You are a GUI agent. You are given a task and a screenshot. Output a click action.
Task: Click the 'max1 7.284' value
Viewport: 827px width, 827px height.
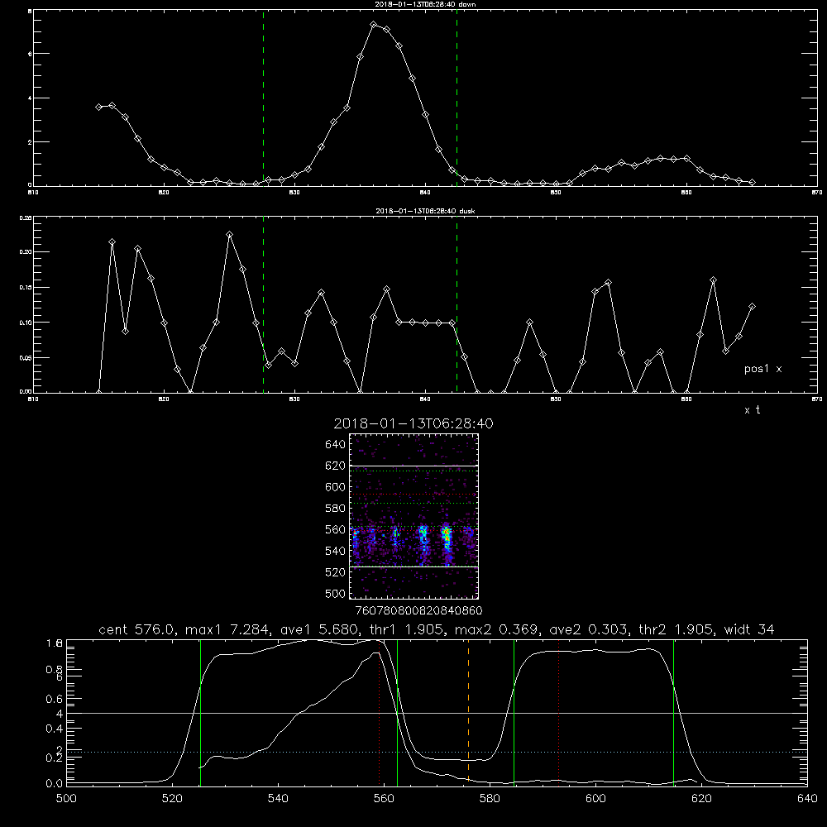coord(225,629)
